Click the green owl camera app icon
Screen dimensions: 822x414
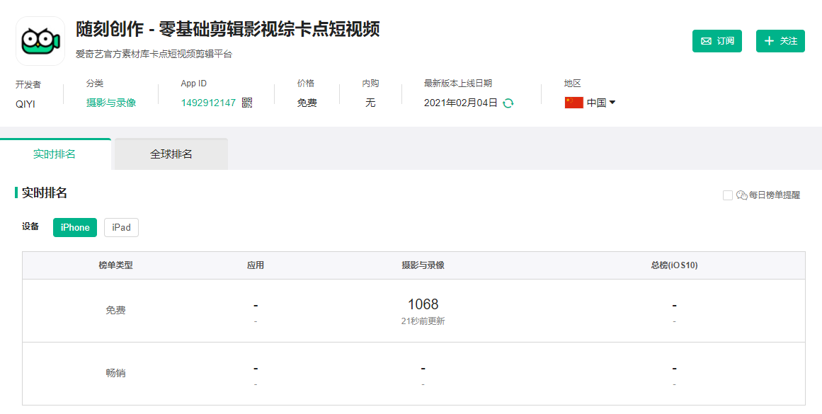40,41
